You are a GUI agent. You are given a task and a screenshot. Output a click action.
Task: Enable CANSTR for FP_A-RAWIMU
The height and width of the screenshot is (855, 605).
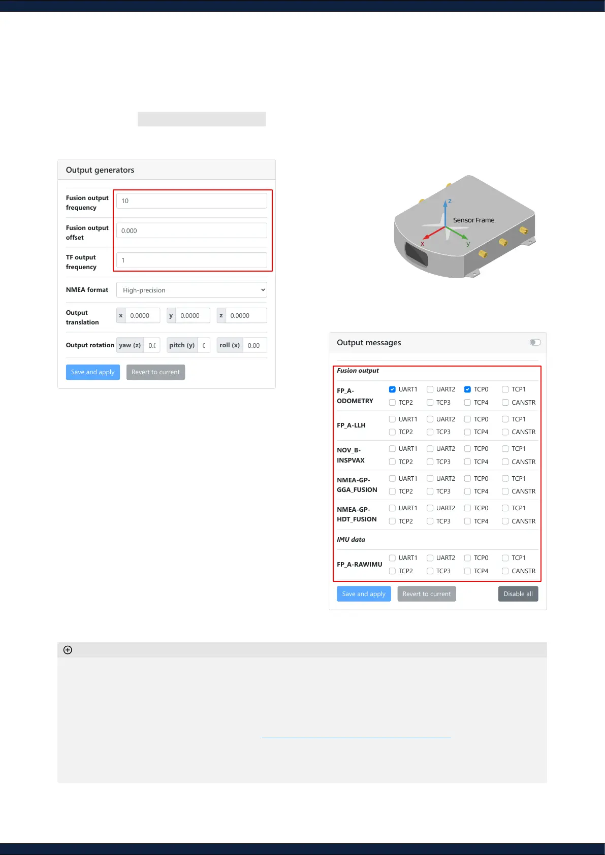coord(505,571)
